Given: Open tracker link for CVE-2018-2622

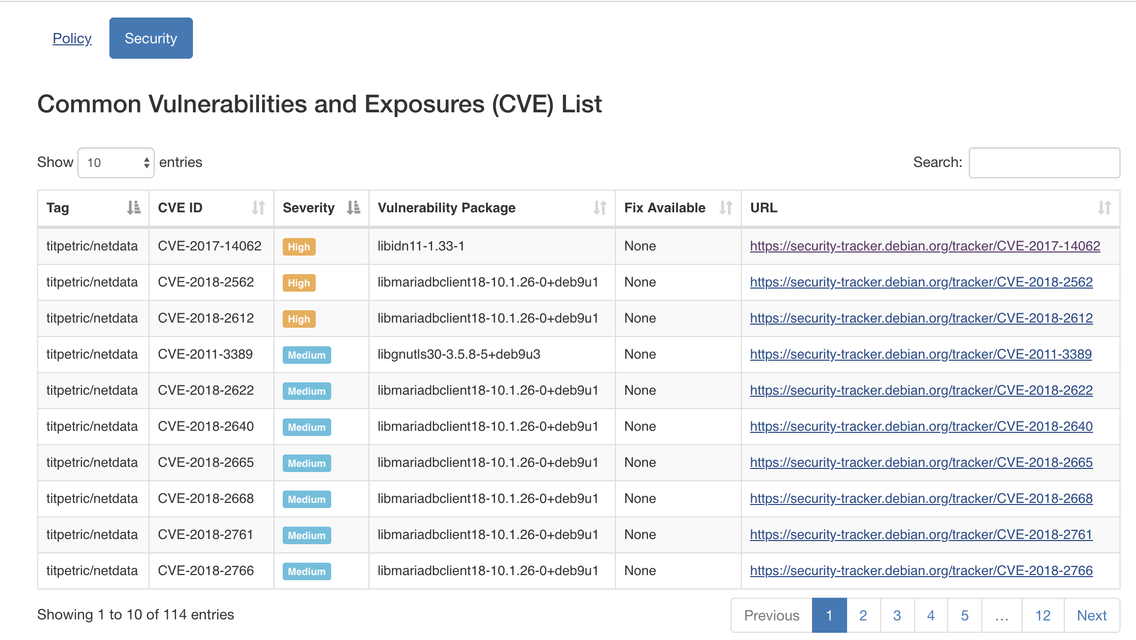Looking at the screenshot, I should 921,391.
